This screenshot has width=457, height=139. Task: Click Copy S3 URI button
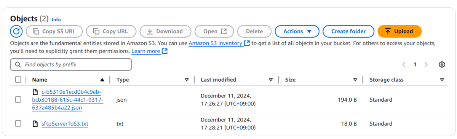[x=54, y=31]
